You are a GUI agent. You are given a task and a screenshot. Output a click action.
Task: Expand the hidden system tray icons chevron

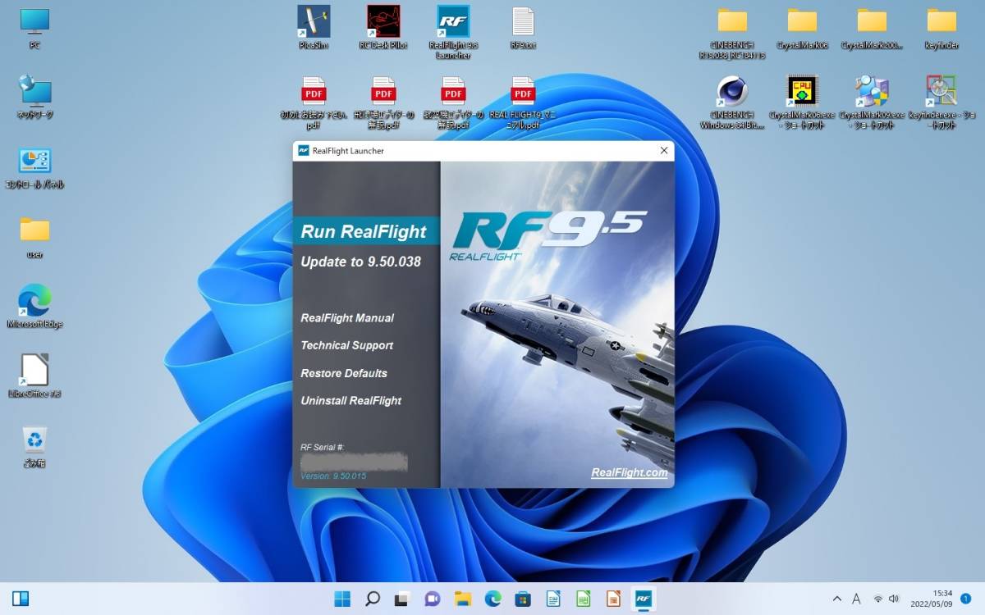(836, 599)
